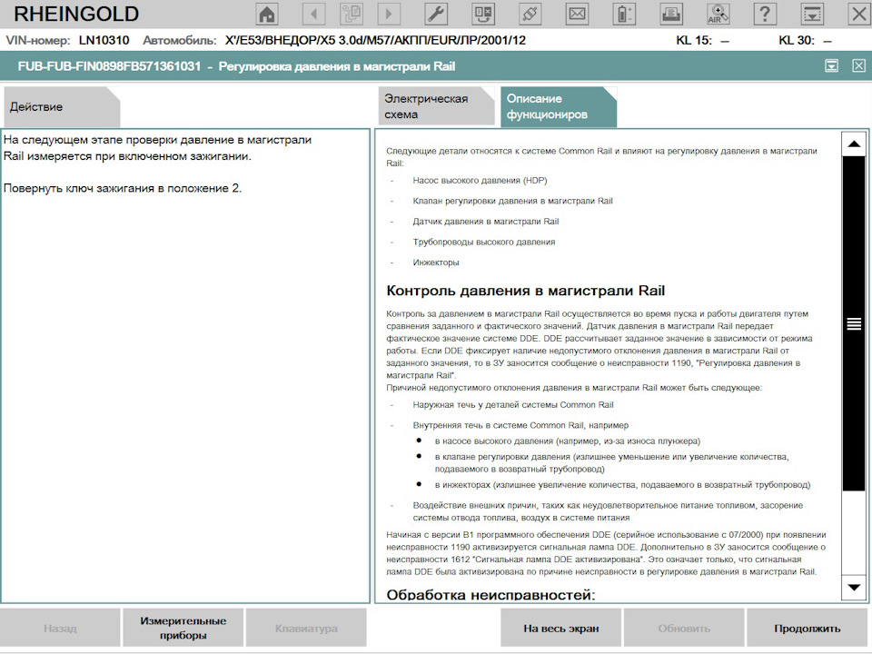Close the FUB document header X
Screen dimensions: 872x654
tap(858, 66)
